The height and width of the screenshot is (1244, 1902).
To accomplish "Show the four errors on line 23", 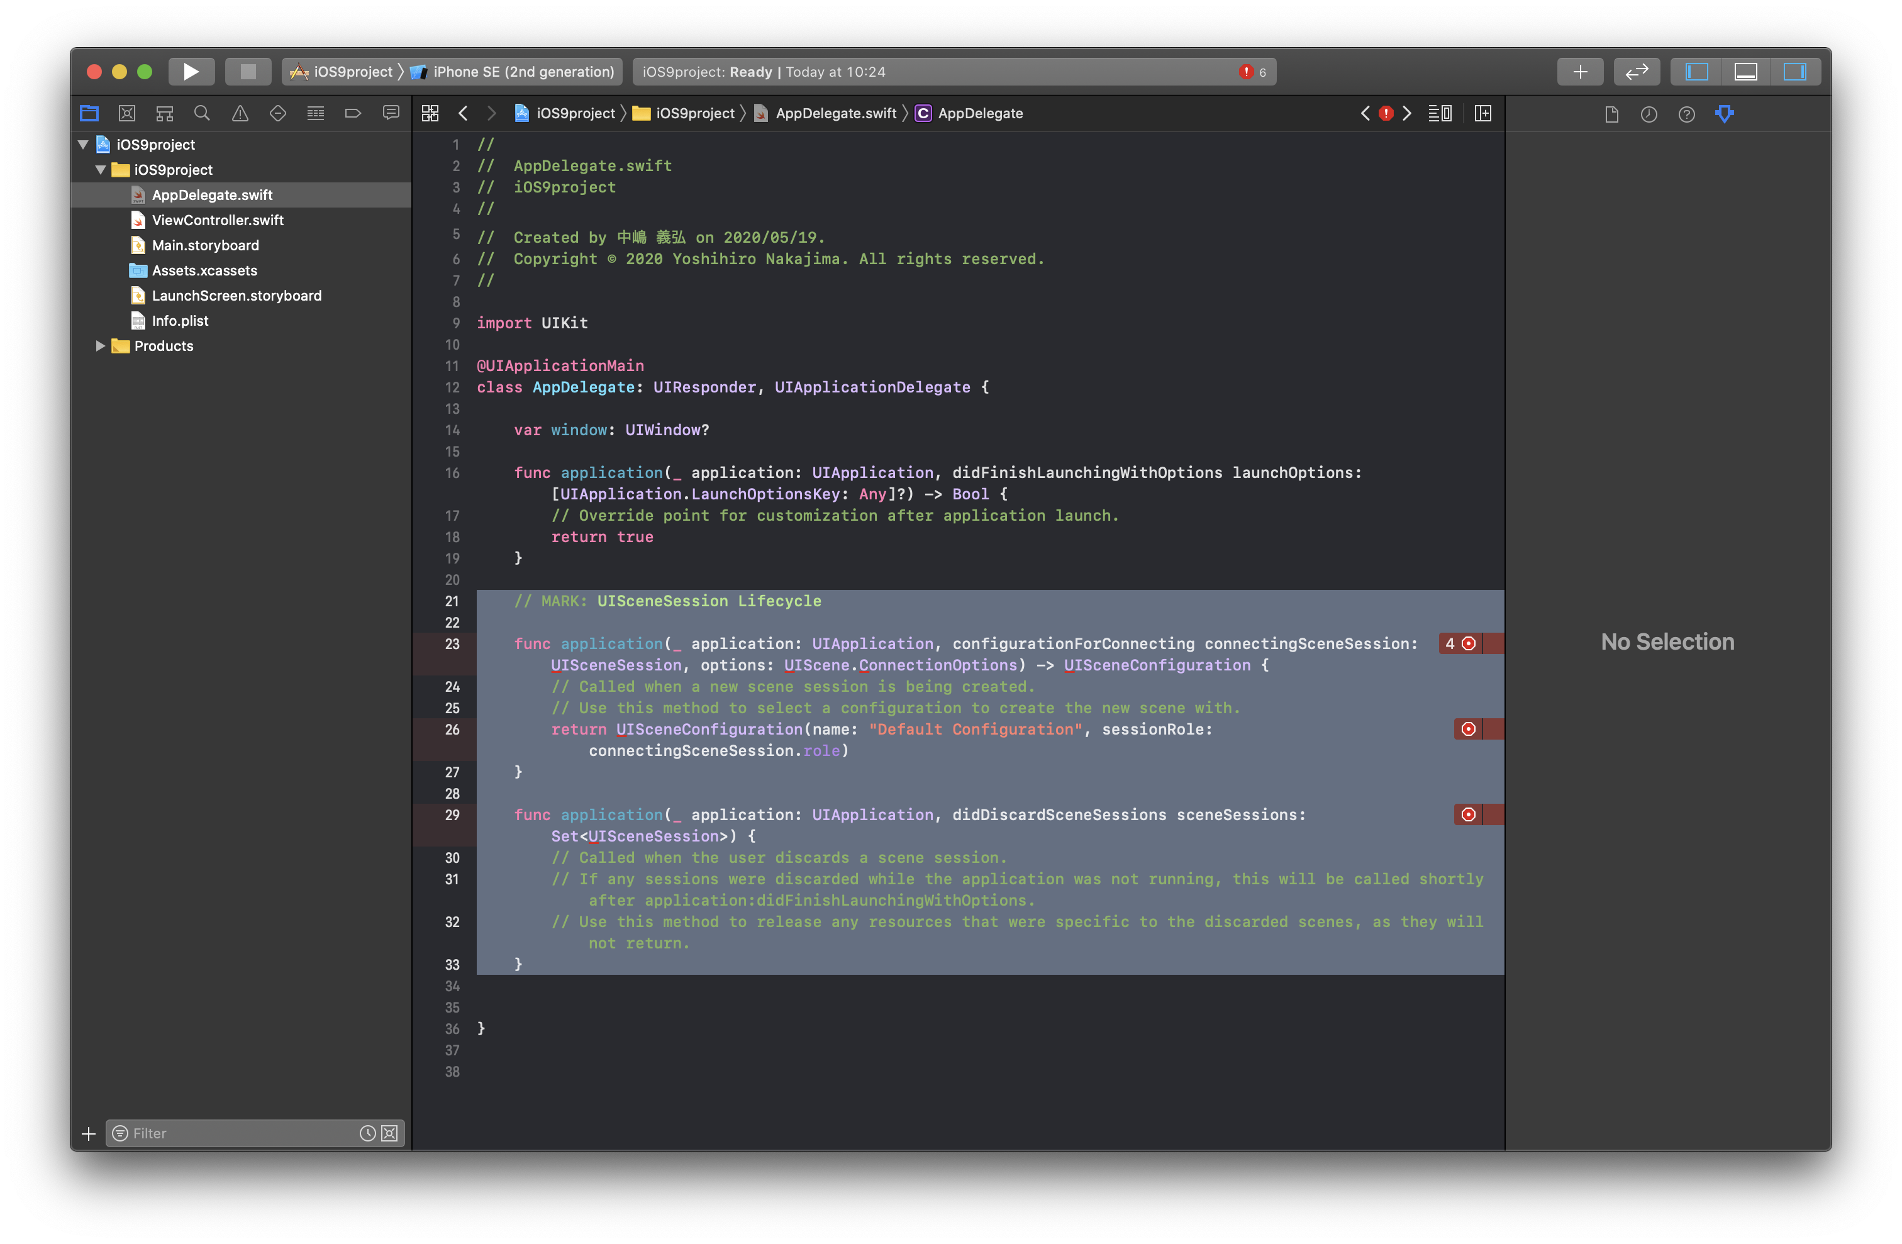I will (x=1461, y=644).
